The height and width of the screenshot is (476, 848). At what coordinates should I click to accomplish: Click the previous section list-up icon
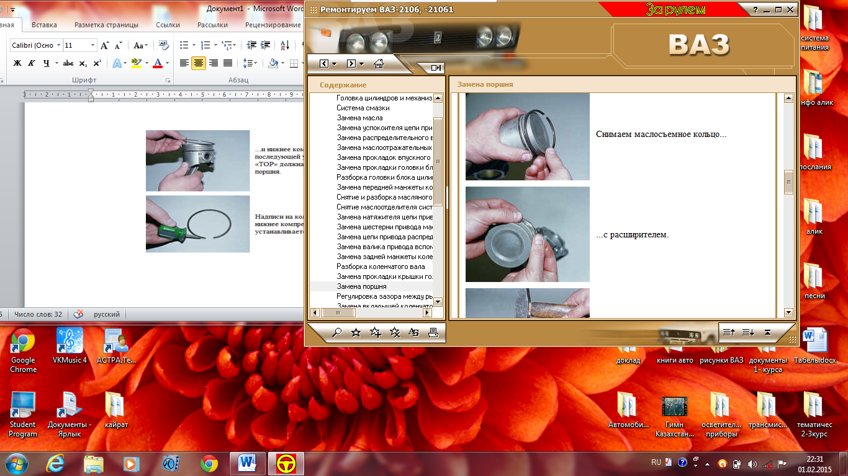tap(729, 332)
